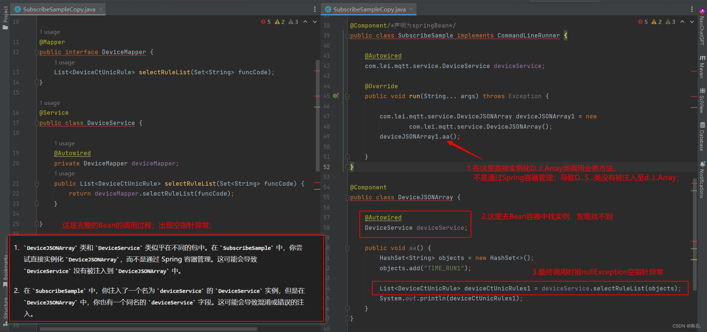Close the right SubscribeSampleCopy.java tab
This screenshot has width=707, height=332.
(411, 9)
